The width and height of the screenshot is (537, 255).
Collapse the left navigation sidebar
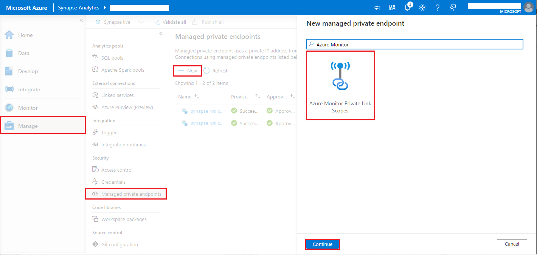(x=81, y=20)
